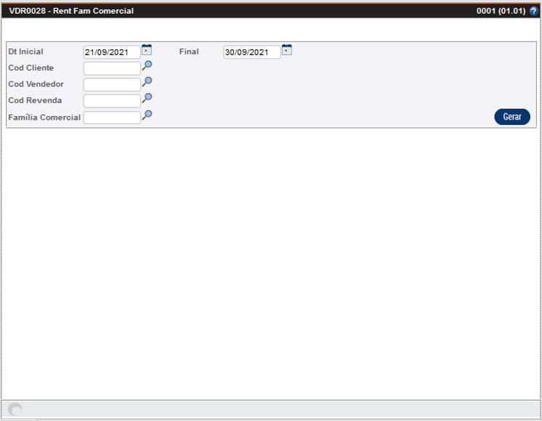Select the Família Comercial input box
542x421 pixels.
coord(111,118)
